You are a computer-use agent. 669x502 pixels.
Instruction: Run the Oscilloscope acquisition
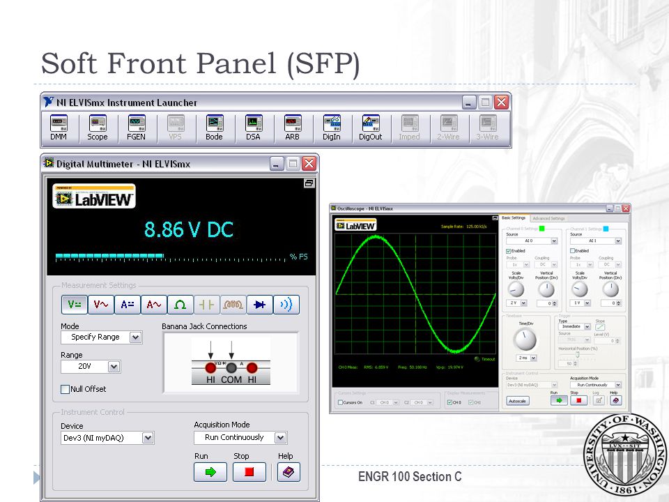click(560, 400)
